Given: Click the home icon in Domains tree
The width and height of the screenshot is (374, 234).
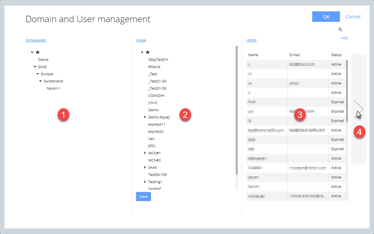Looking at the screenshot, I should [x=38, y=52].
